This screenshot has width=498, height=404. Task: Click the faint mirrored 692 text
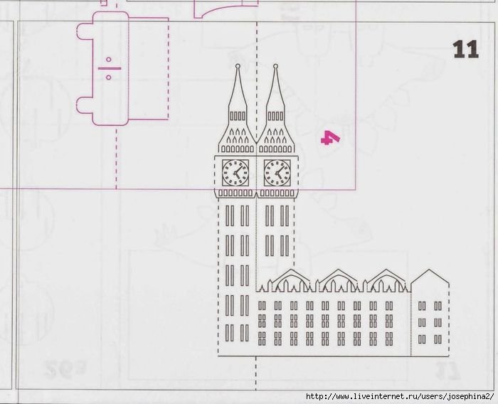coord(63,368)
